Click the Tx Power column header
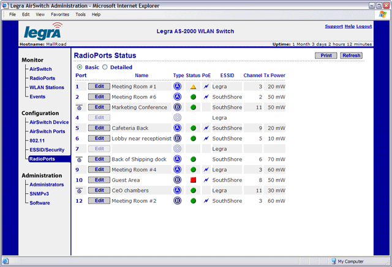 274,75
